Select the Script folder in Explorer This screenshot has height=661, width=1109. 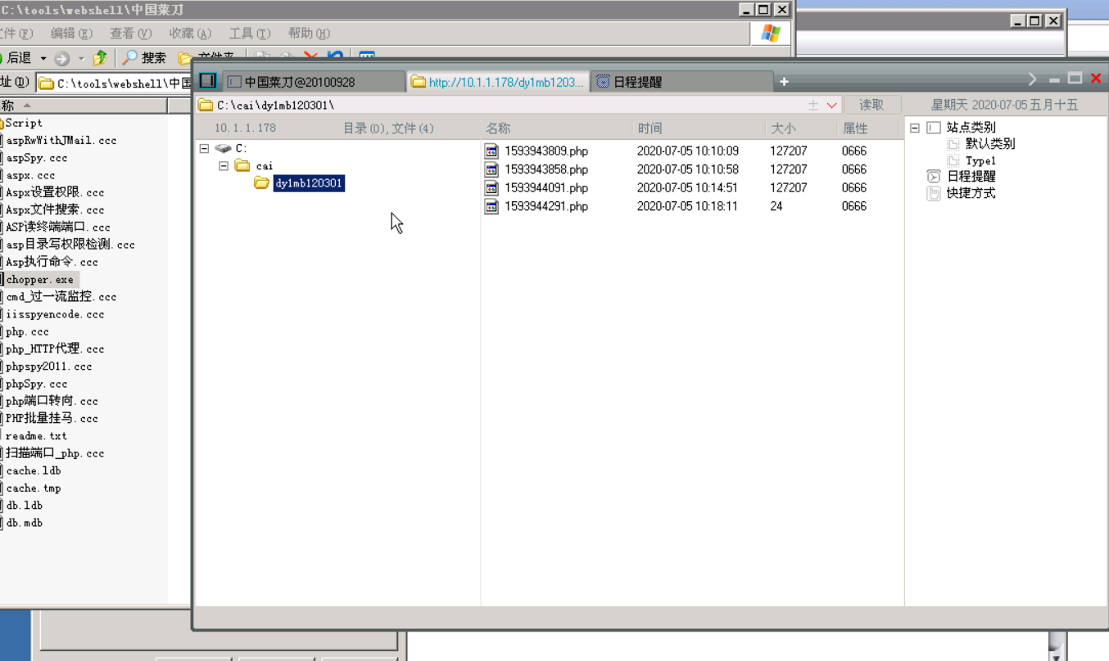(x=24, y=124)
